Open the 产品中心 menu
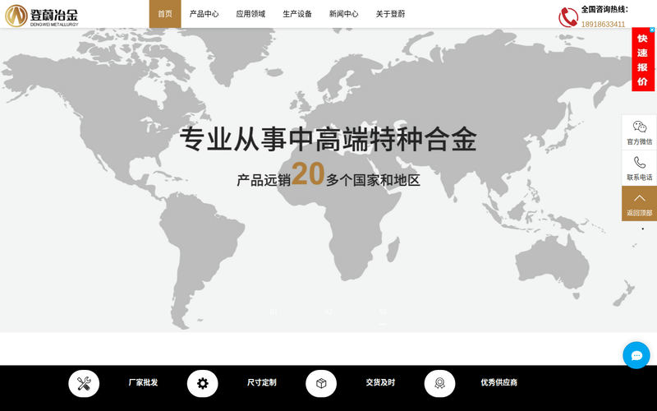Image resolution: width=657 pixels, height=411 pixels. coord(204,14)
